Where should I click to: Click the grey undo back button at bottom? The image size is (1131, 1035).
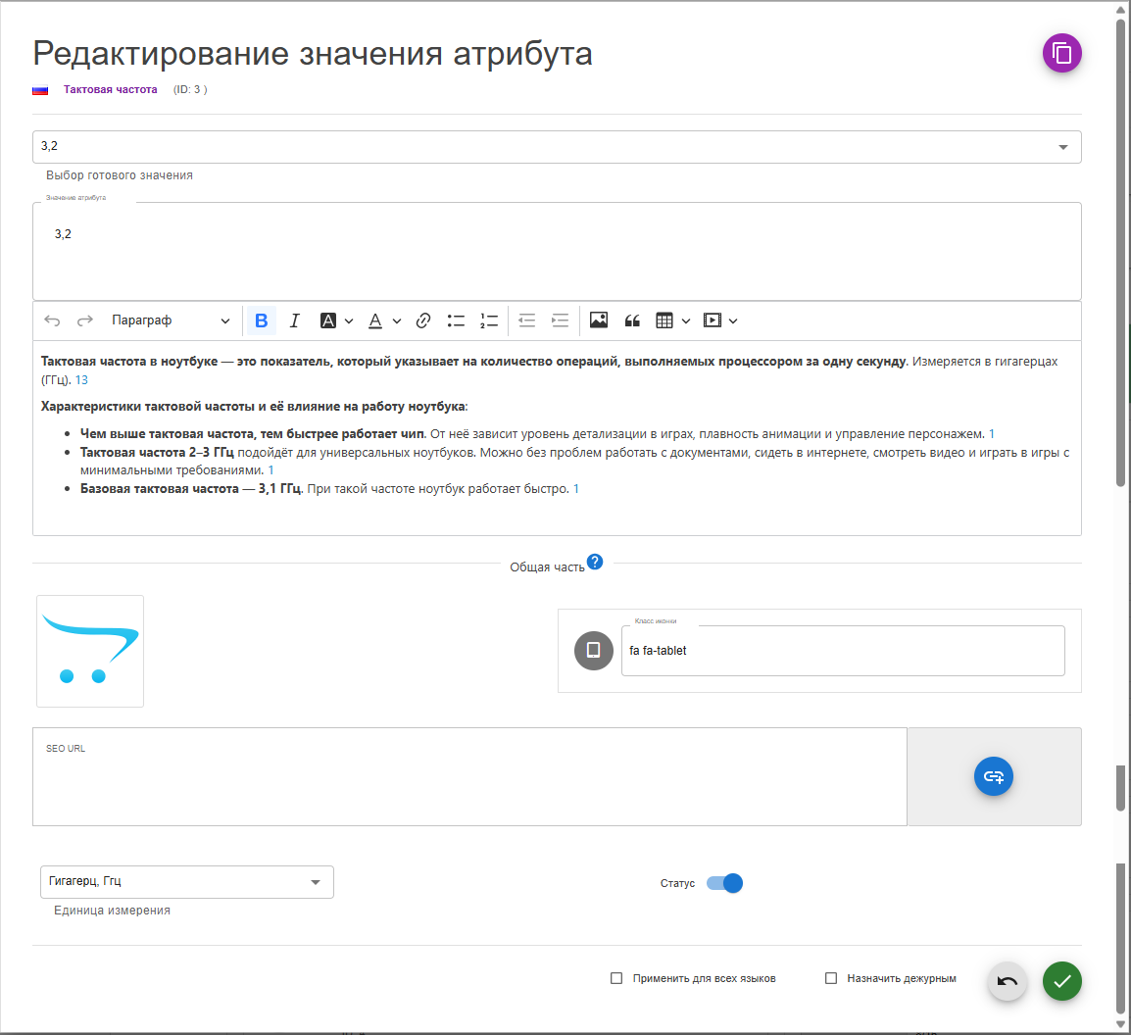pyautogui.click(x=1007, y=981)
